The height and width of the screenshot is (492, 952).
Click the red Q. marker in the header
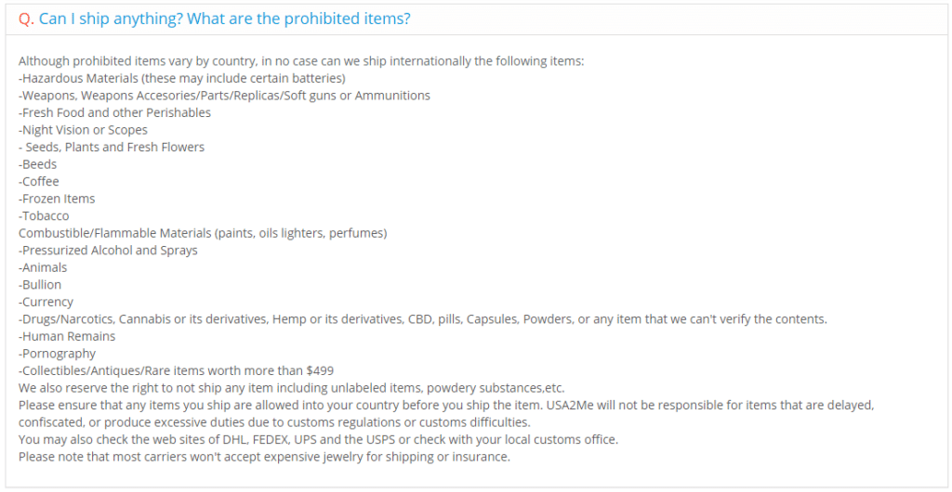coord(26,19)
